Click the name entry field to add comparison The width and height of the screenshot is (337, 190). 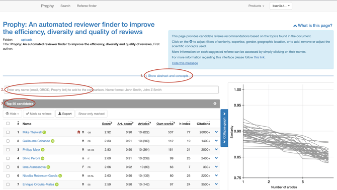click(x=111, y=90)
